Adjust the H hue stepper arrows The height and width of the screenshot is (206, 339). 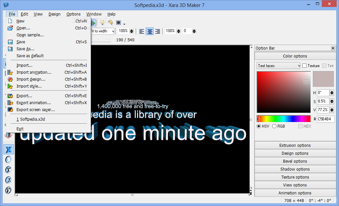(x=332, y=93)
